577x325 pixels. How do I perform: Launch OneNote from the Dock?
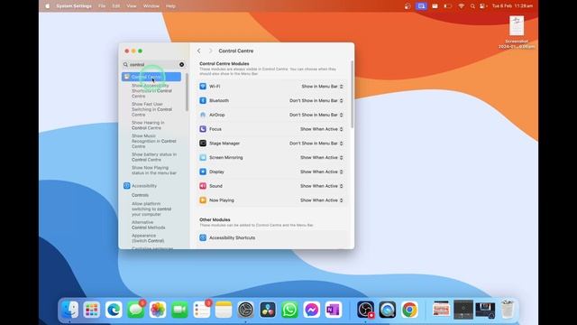pos(334,310)
